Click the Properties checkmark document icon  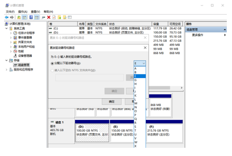tap(54, 17)
